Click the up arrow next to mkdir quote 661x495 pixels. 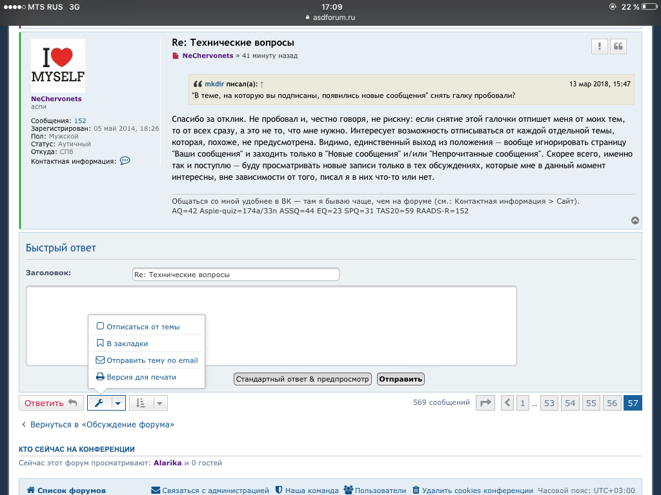pyautogui.click(x=261, y=84)
